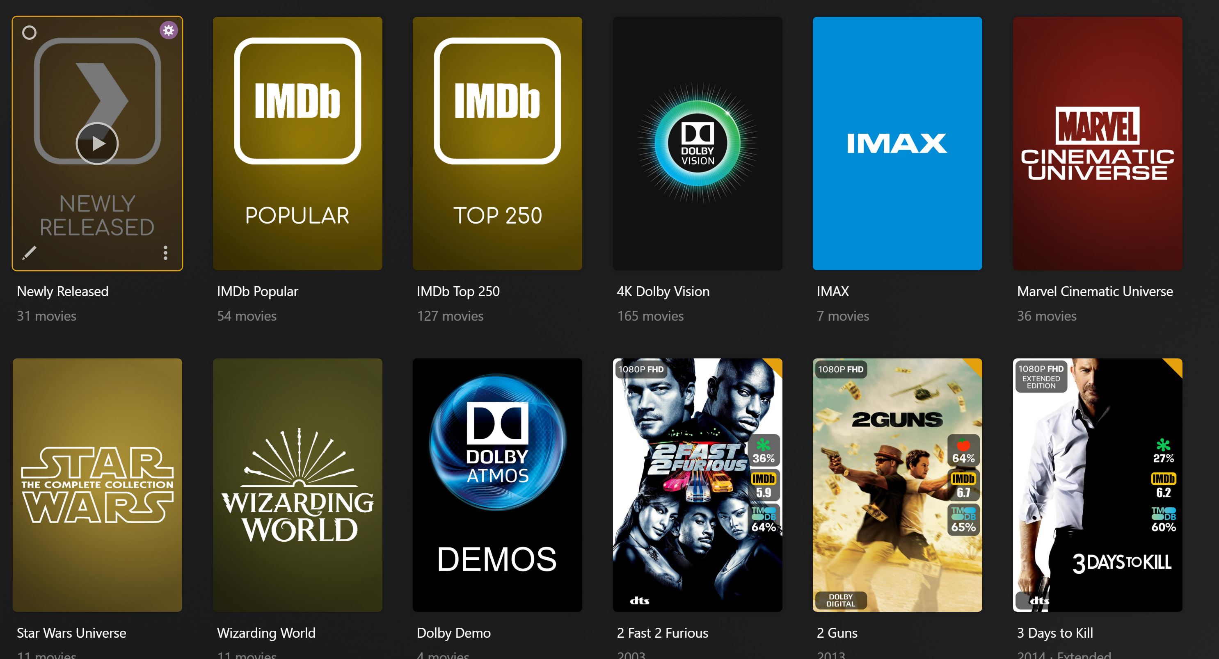Open the Dolby Demo title link
This screenshot has width=1219, height=659.
(454, 633)
